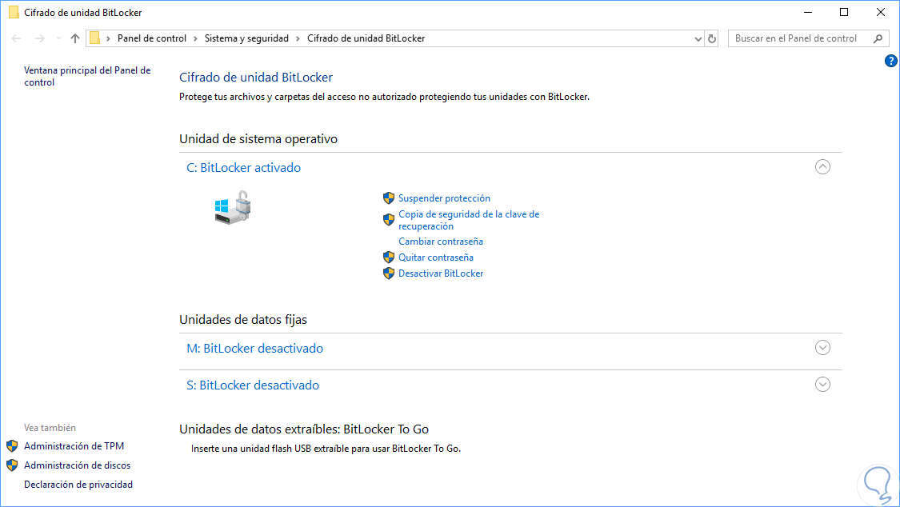The height and width of the screenshot is (507, 900).
Task: Click the folder icon in the address bar
Action: pyautogui.click(x=95, y=38)
